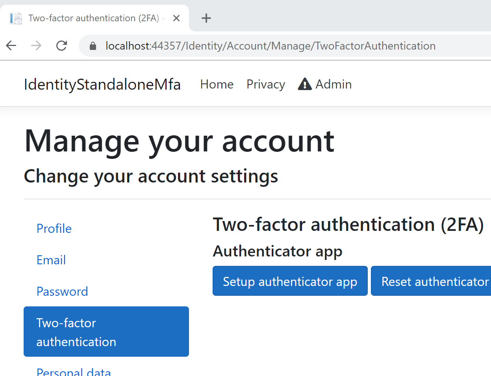The width and height of the screenshot is (491, 376).
Task: Open Personal data from the sidebar
Action: point(73,371)
